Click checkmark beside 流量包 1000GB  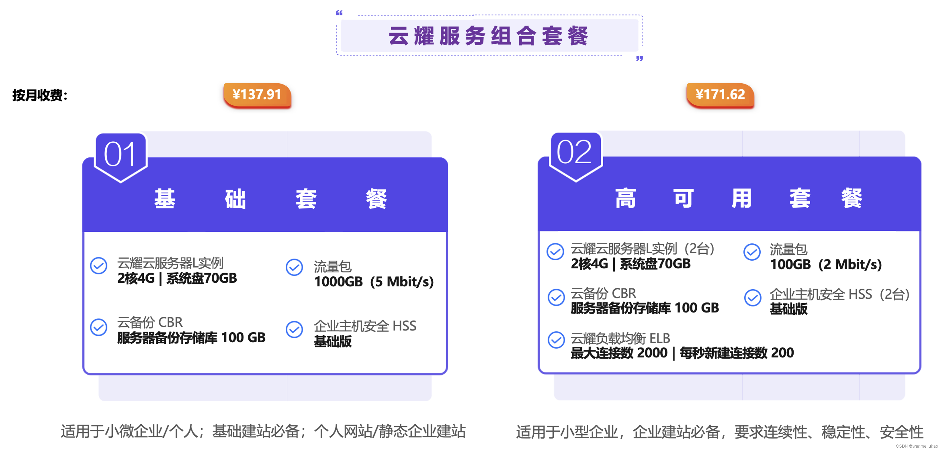point(294,268)
